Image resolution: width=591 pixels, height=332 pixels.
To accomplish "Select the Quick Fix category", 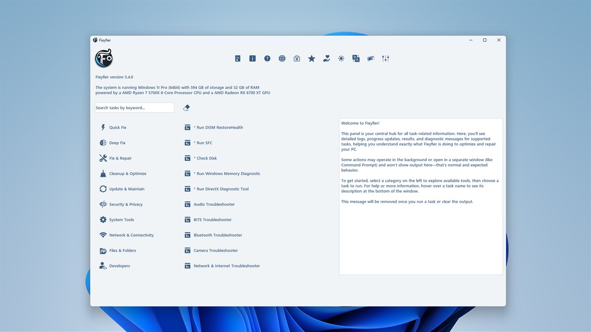I will click(x=113, y=127).
